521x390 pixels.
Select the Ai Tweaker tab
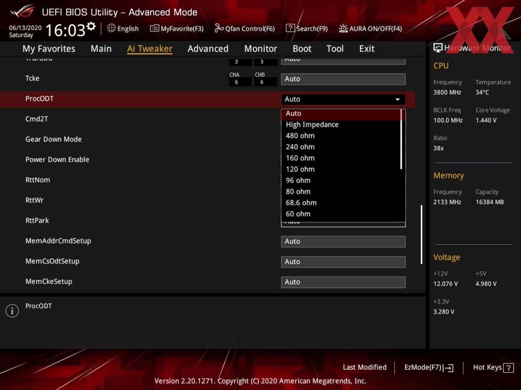[x=150, y=49]
